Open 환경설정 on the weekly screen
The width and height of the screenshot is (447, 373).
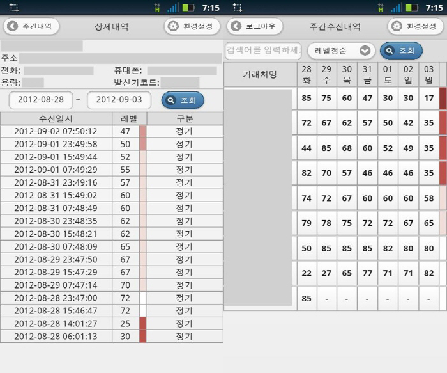click(x=415, y=26)
